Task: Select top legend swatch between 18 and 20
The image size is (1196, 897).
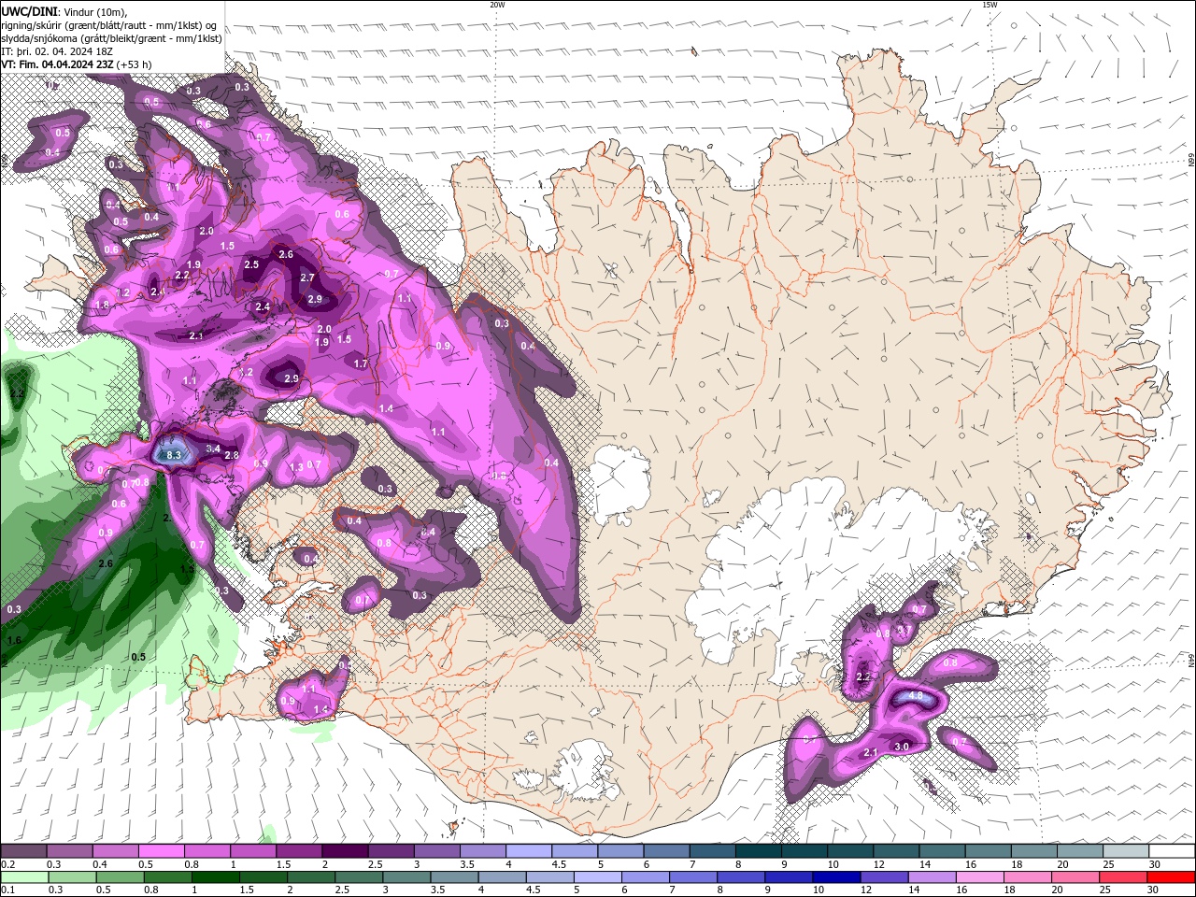Action: (1034, 851)
